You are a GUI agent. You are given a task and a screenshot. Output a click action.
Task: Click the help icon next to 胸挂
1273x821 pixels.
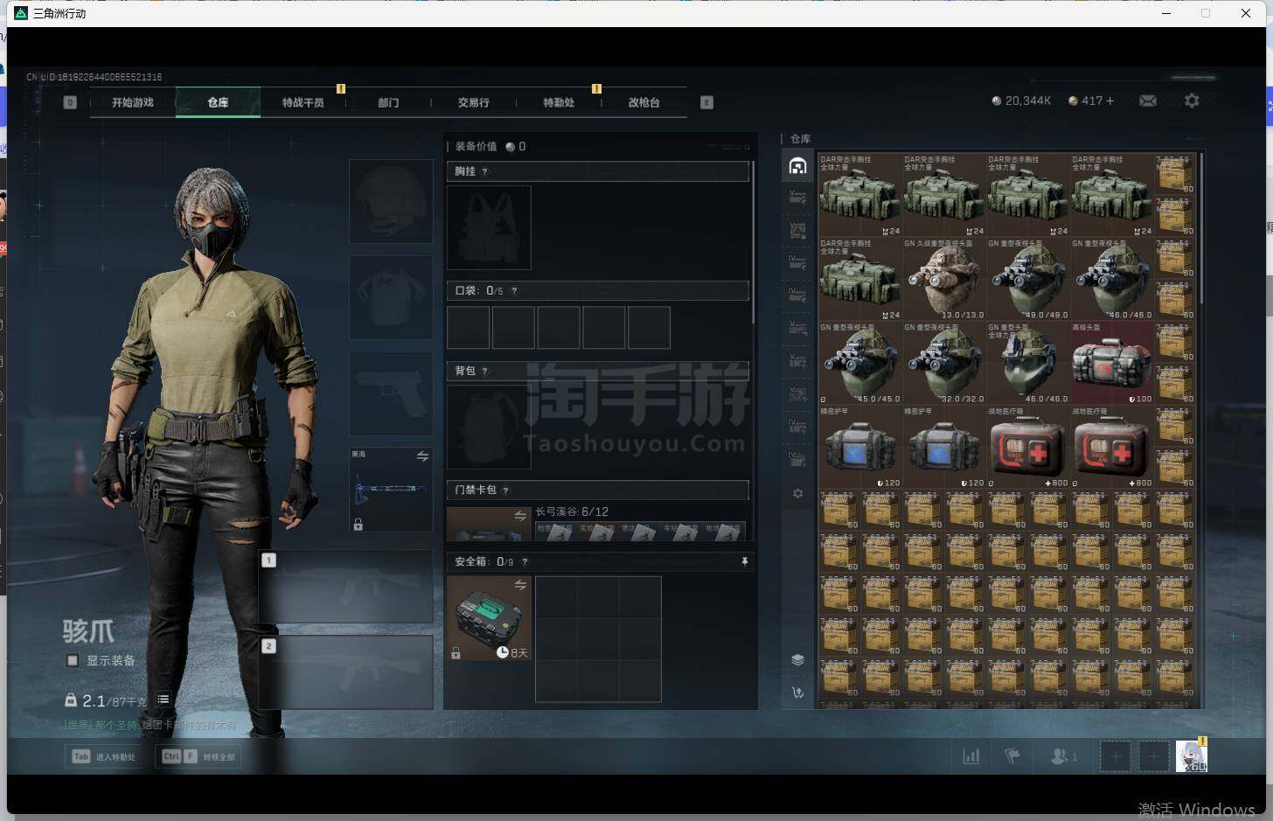coord(484,171)
